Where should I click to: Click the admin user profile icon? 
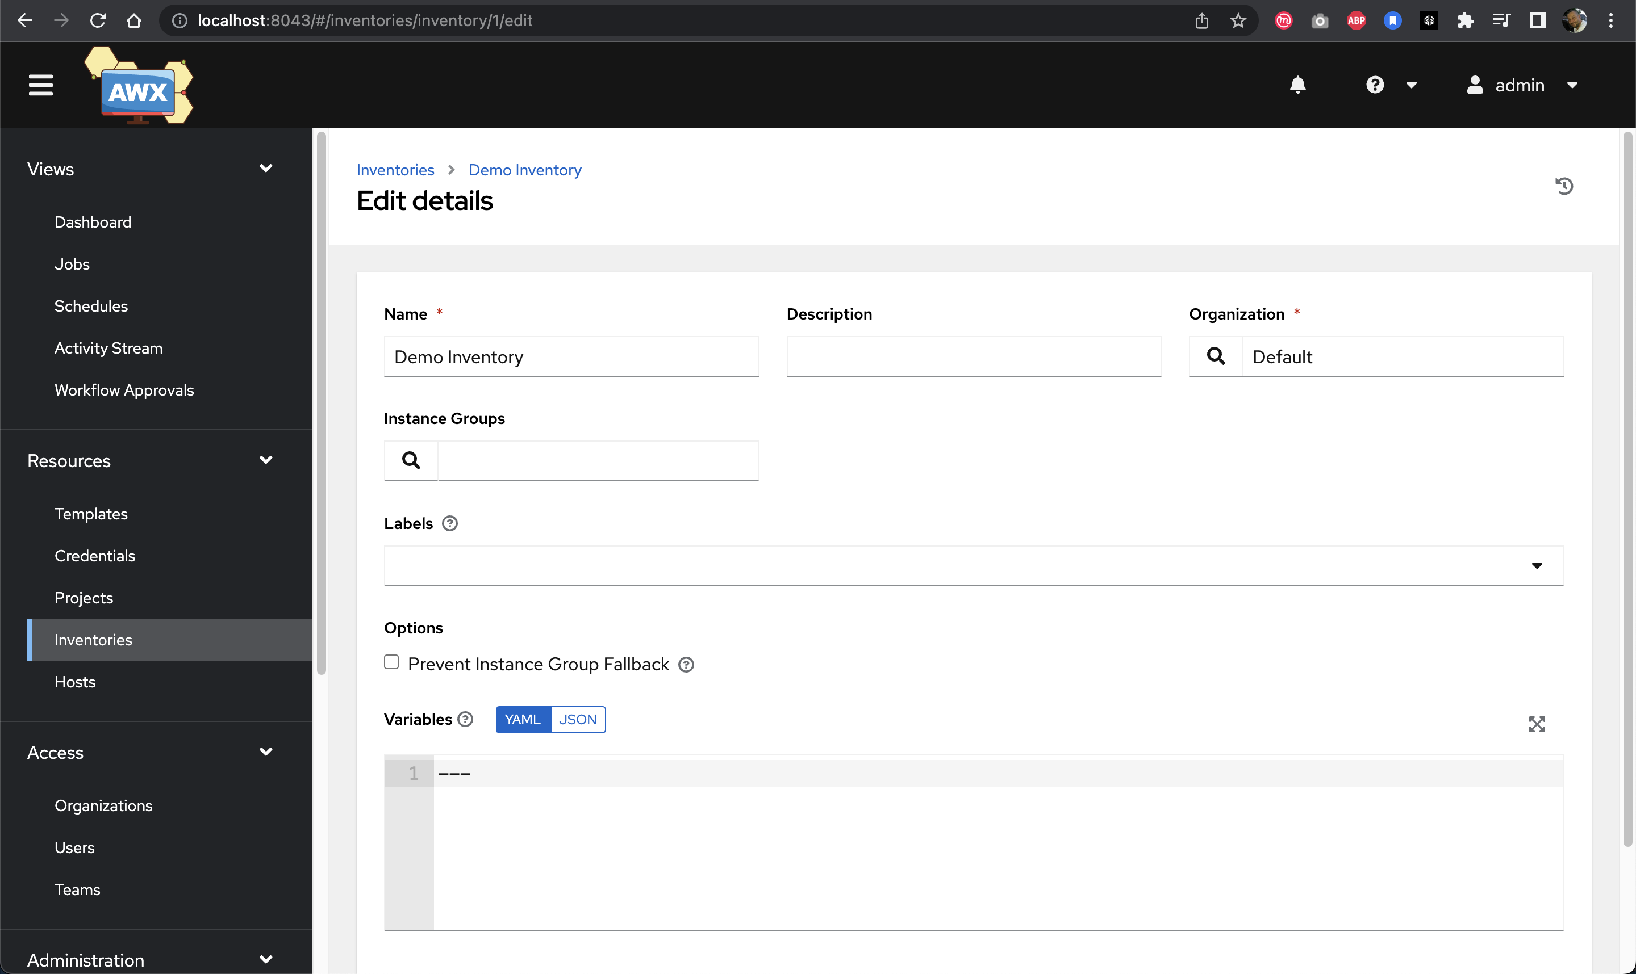point(1474,85)
